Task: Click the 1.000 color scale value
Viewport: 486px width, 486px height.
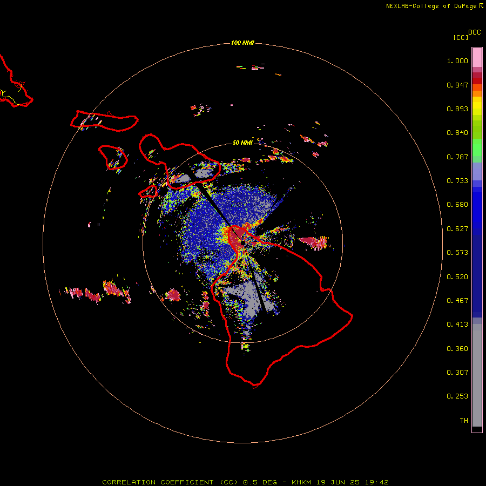Action: tap(457, 60)
